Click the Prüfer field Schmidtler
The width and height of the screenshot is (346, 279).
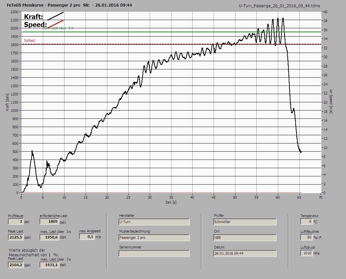tap(245, 222)
